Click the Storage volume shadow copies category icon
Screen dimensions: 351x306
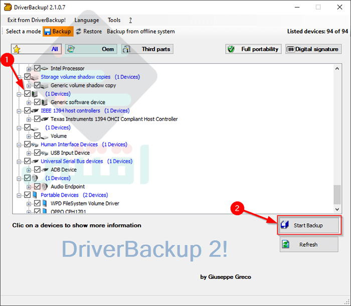click(35, 77)
